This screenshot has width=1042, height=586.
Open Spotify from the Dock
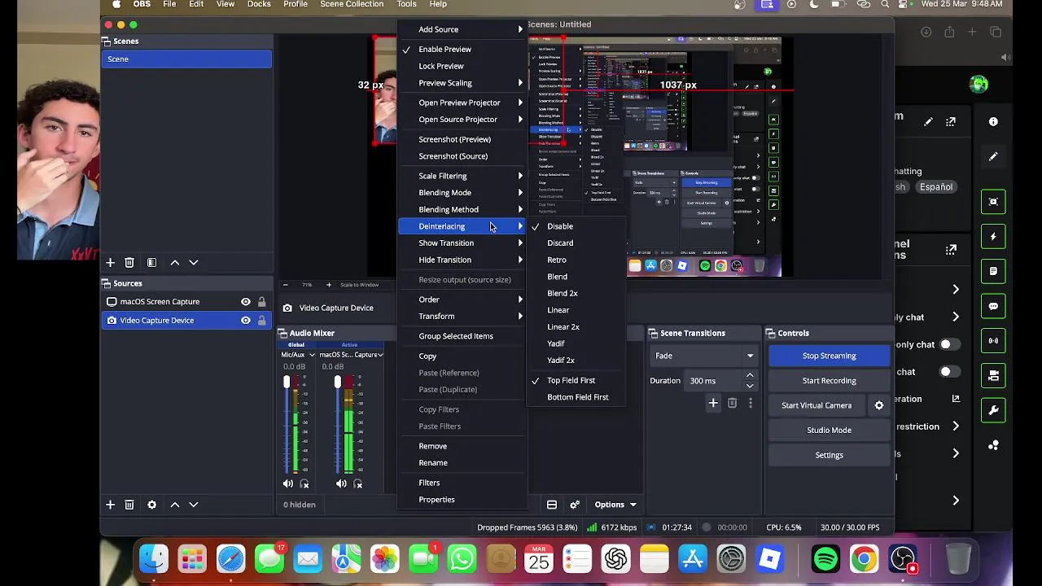[825, 559]
